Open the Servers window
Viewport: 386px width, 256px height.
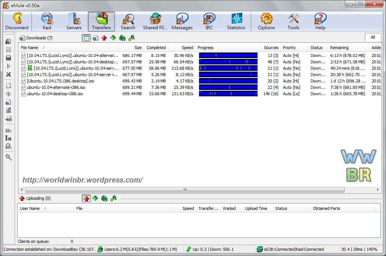tap(74, 21)
